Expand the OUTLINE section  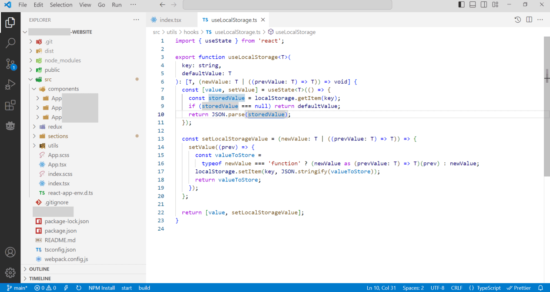[x=83, y=269]
